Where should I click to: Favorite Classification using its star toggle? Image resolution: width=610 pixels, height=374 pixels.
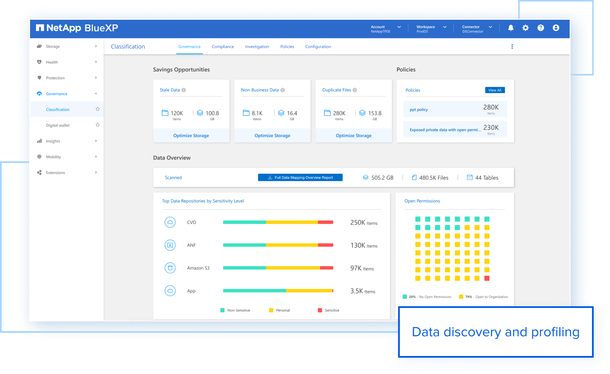tap(97, 109)
